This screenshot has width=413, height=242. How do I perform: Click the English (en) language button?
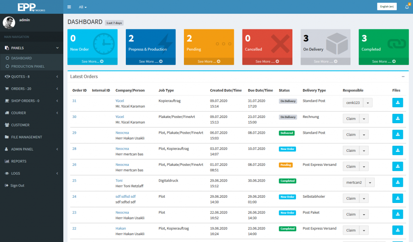click(387, 7)
